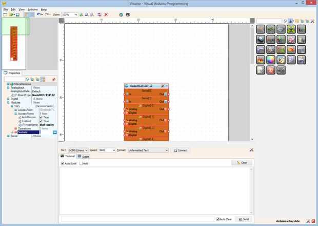The image size is (318, 226).
Task: Click the Redo arrow icon
Action: [x=47, y=14]
